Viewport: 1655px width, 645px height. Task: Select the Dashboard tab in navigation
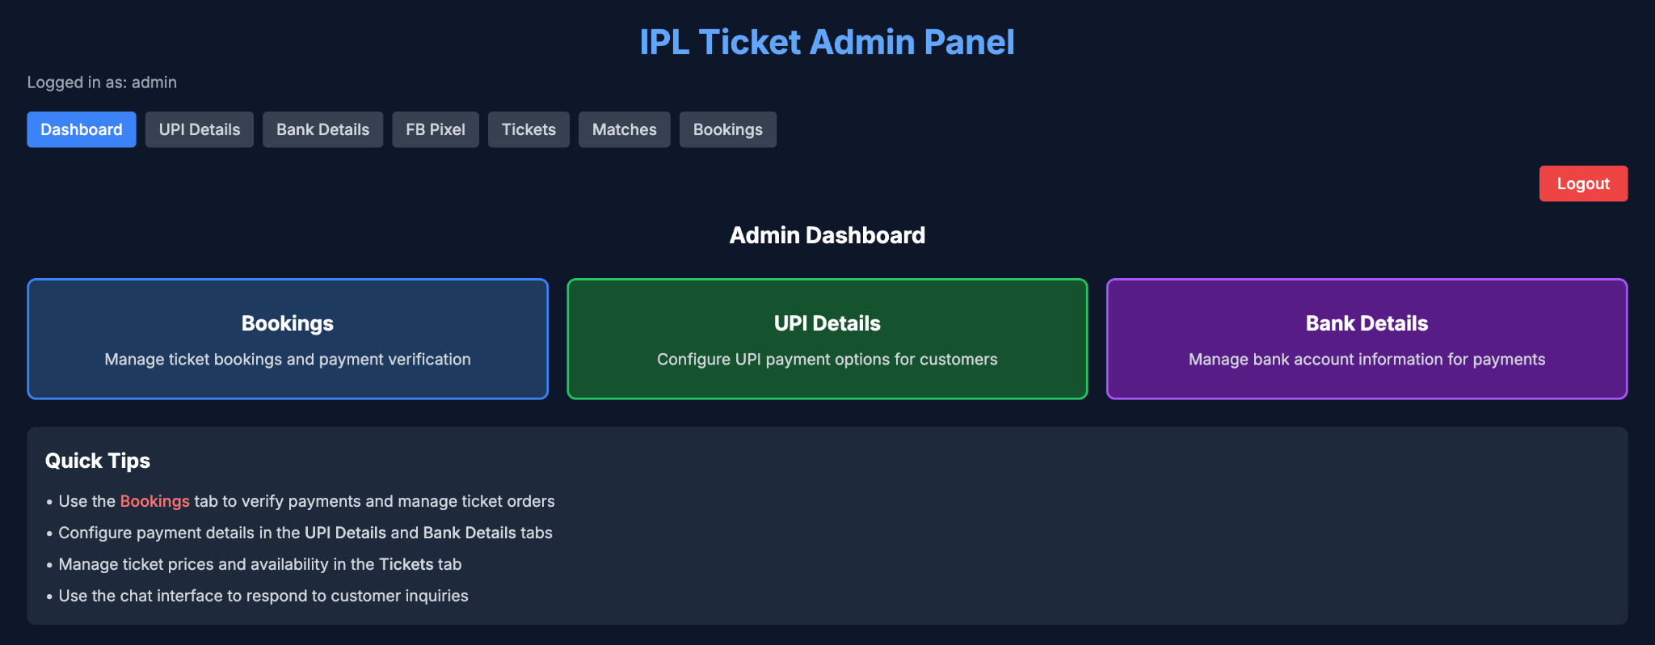click(x=82, y=129)
